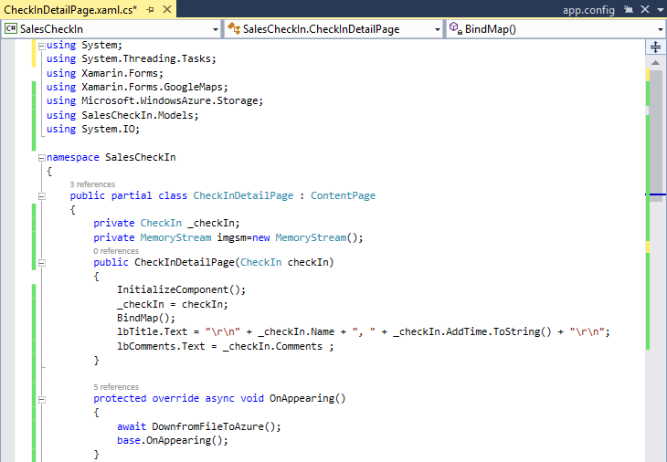Collapse the OnAppearing method block
The image size is (667, 462).
point(42,400)
